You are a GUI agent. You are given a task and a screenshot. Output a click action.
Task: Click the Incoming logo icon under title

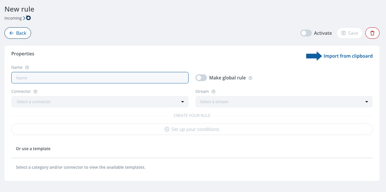[27, 18]
